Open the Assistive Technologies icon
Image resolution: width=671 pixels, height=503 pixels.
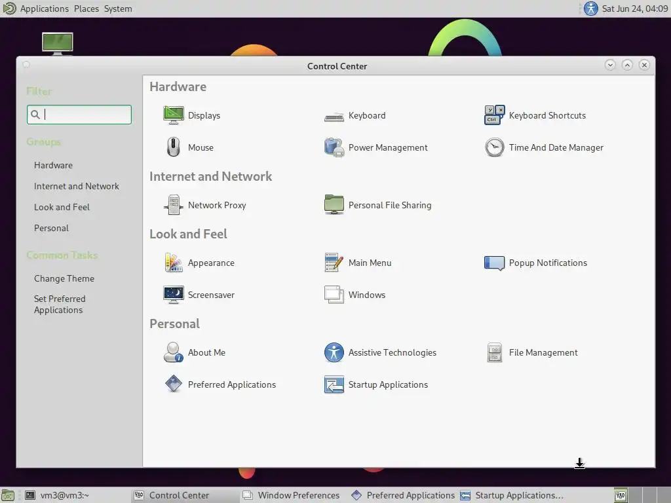tap(334, 352)
